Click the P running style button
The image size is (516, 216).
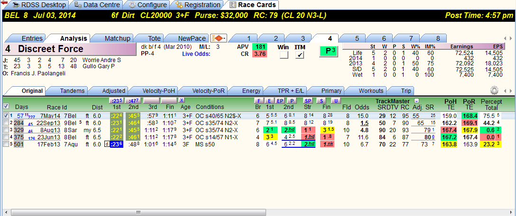click(292, 100)
